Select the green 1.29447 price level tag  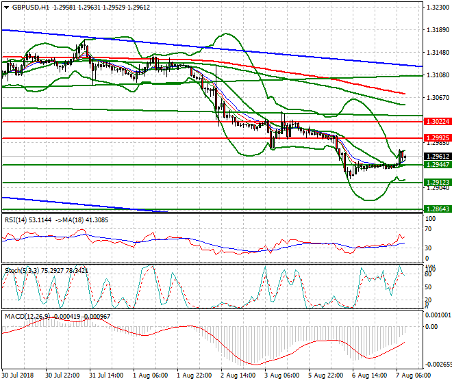coord(437,165)
